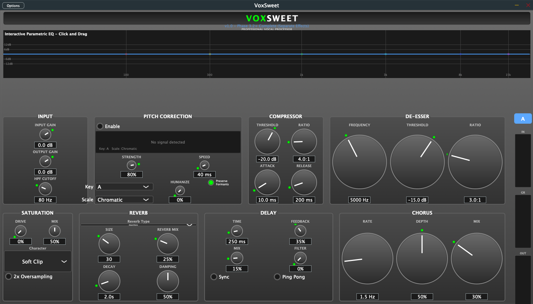Image resolution: width=533 pixels, height=304 pixels.
Task: Expand the Chromatic Scale dropdown
Action: tap(124, 199)
